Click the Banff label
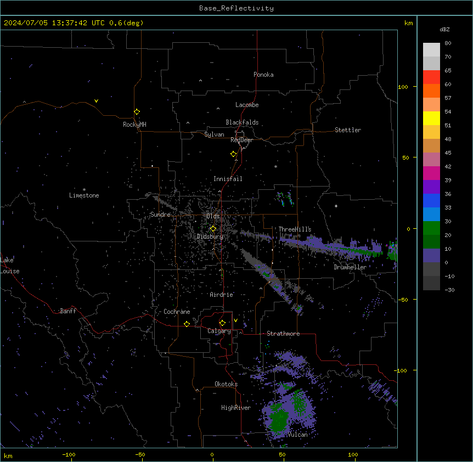Viewport: 473px width, 462px height. coord(68,311)
